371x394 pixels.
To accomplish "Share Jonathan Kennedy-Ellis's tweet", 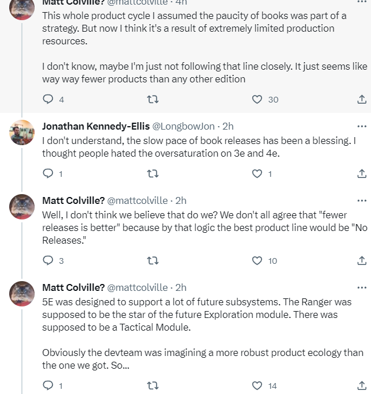I will coord(362,173).
